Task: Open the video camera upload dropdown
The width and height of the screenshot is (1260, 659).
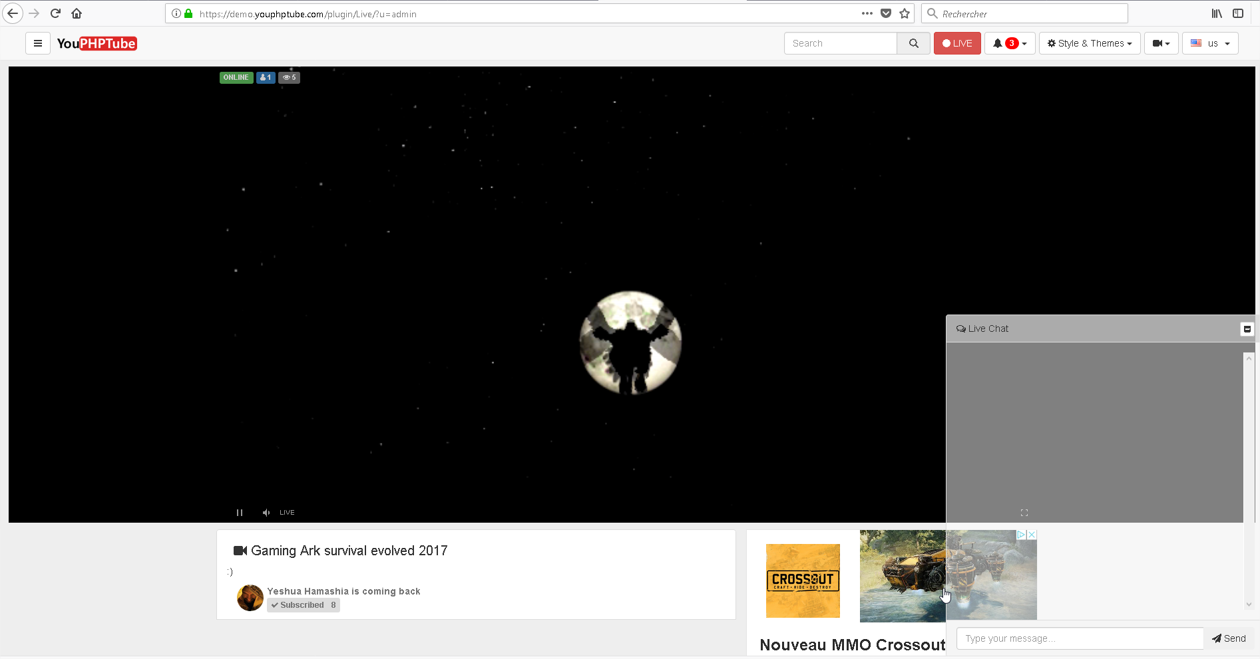Action: (1161, 43)
